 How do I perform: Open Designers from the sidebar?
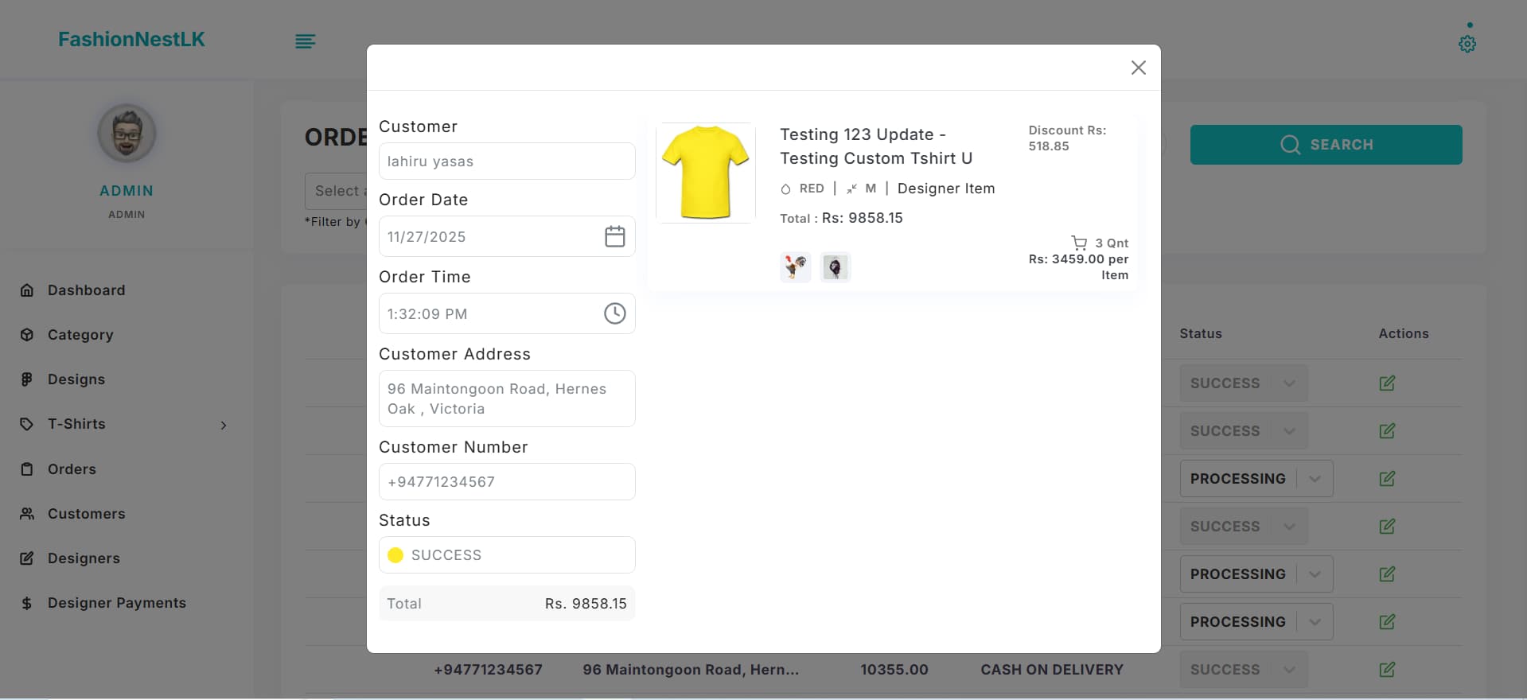[x=84, y=558]
